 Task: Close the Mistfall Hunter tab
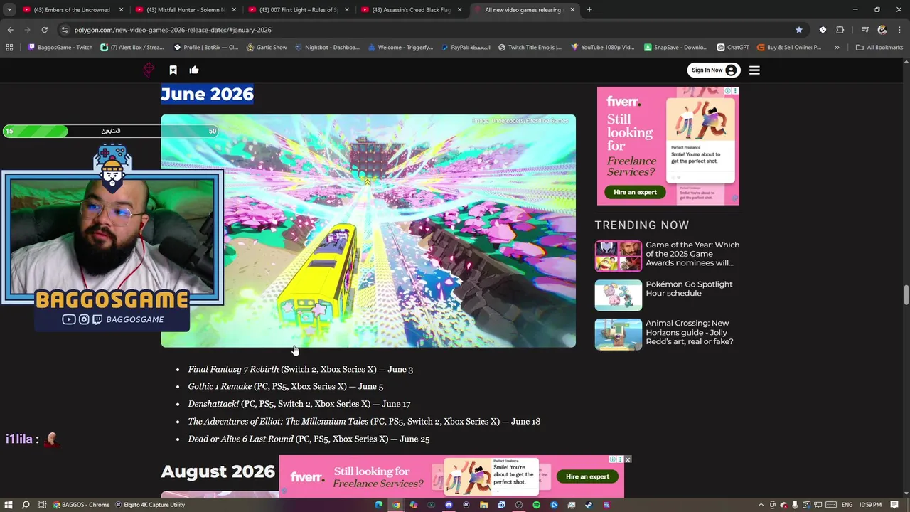pos(234,10)
